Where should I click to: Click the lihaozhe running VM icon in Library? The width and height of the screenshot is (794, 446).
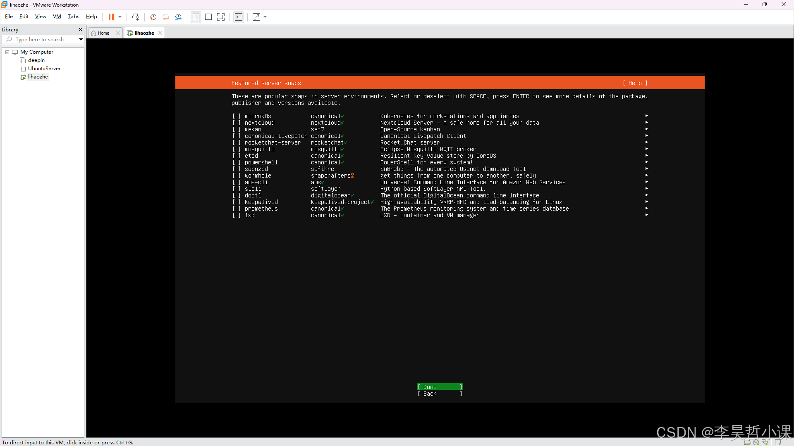pyautogui.click(x=23, y=77)
